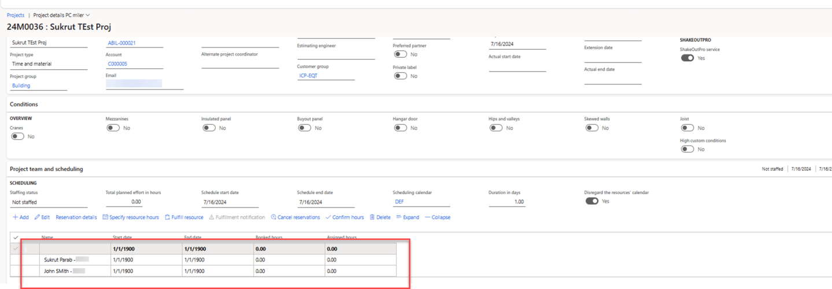Viewport: 832px width, 289px height.
Task: Expand the top summary grid row chevron
Action: click(26, 249)
